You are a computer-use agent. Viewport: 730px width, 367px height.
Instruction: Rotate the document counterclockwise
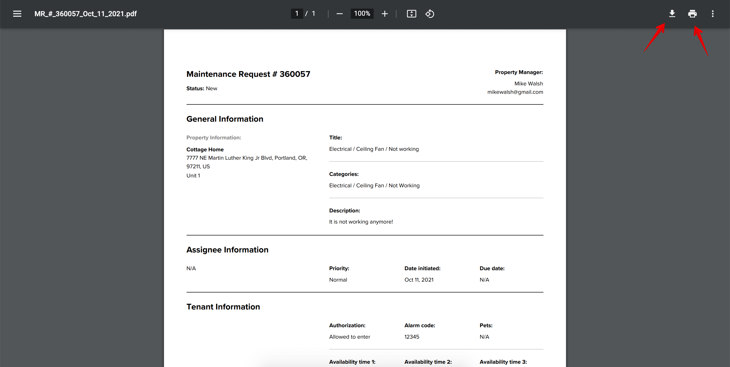point(429,14)
